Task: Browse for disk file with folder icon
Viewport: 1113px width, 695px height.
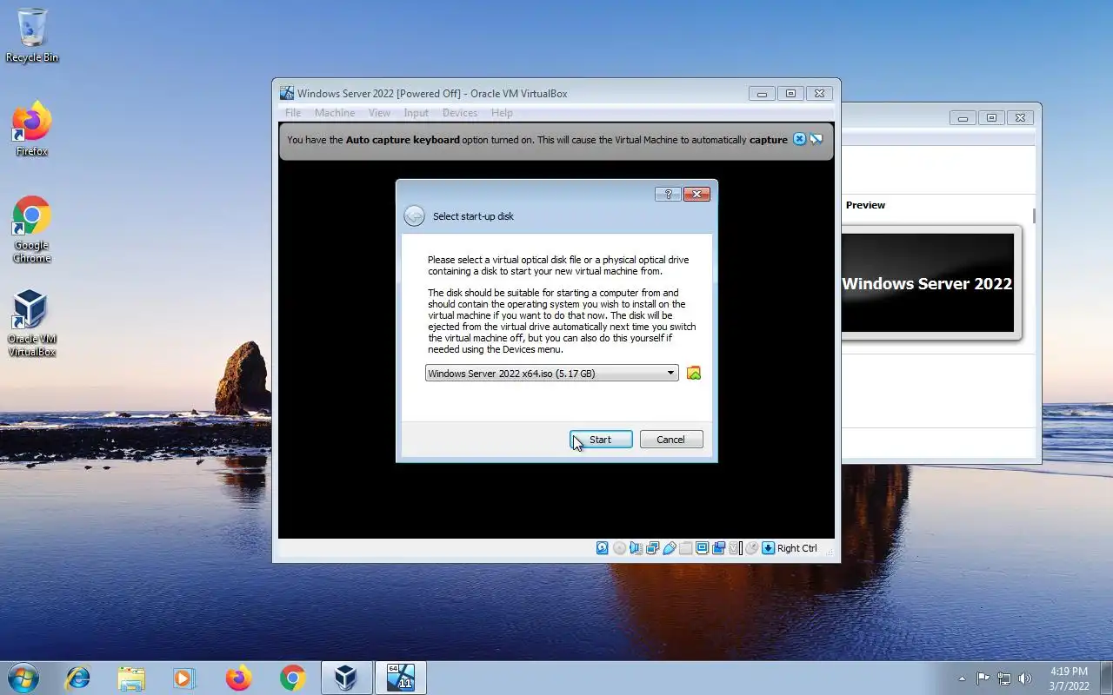Action: (x=693, y=373)
